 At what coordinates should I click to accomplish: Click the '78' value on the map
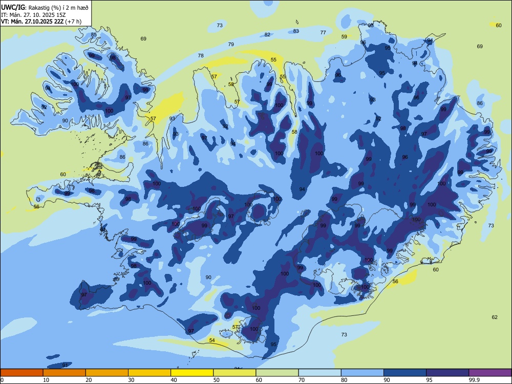click(x=201, y=55)
